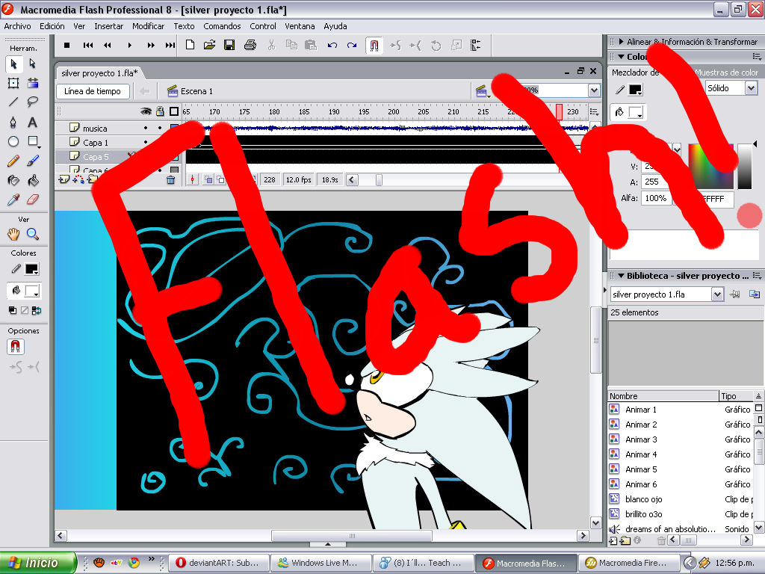Select the Pencil tool
The width and height of the screenshot is (765, 574).
coord(13,161)
